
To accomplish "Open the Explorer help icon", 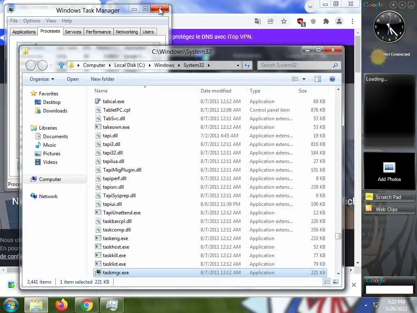I will click(332, 79).
